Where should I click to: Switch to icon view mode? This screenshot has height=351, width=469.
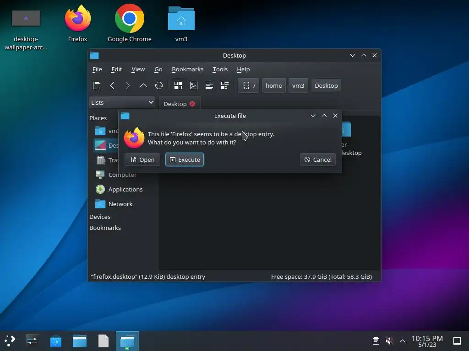point(178,85)
